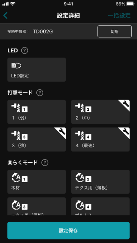Open the A3 assist mode tile

click(37, 206)
